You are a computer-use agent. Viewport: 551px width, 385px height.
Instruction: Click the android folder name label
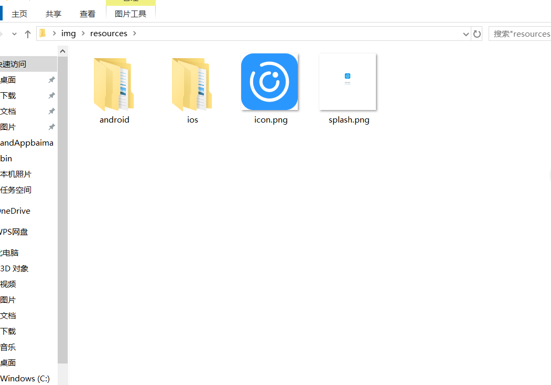pyautogui.click(x=114, y=119)
